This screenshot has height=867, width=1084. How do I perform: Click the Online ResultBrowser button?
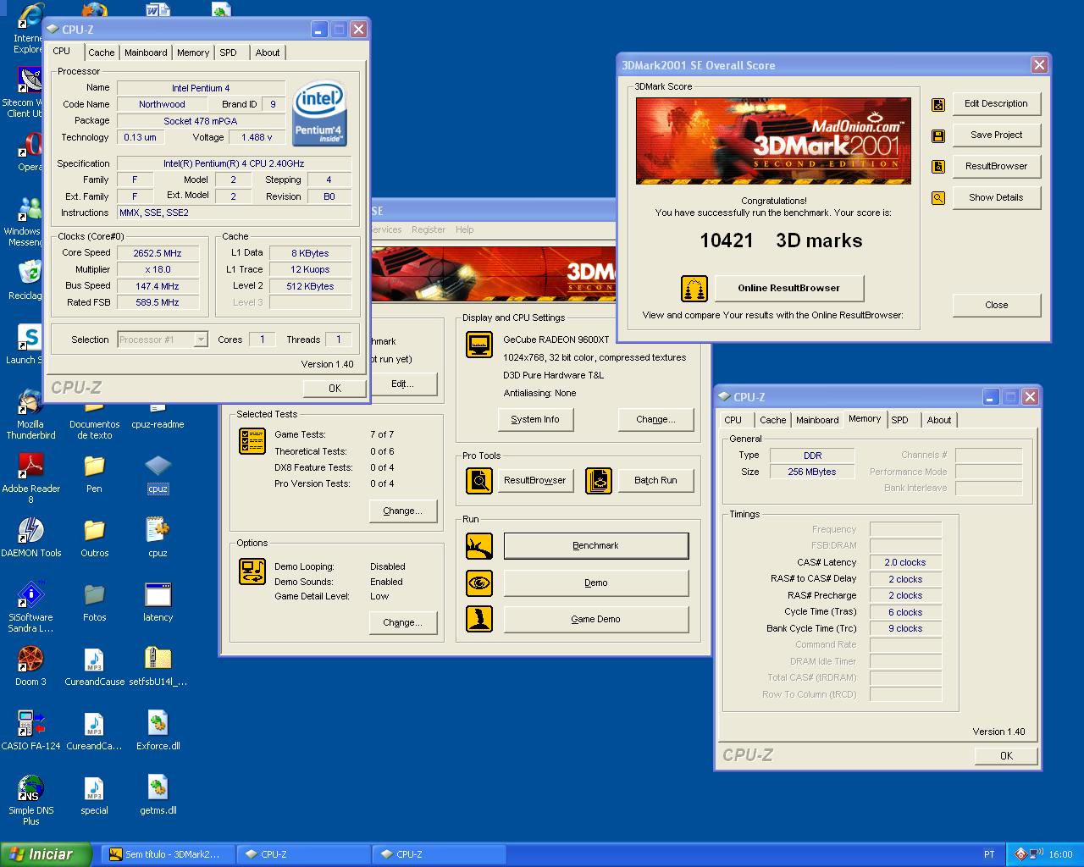[x=788, y=288]
